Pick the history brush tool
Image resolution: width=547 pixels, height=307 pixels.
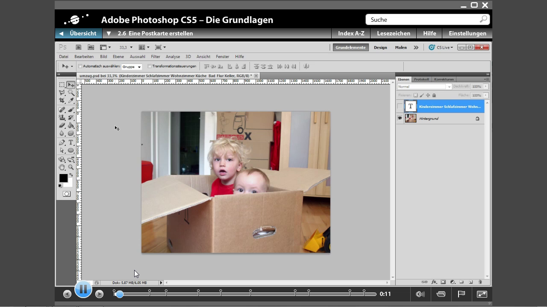71,117
